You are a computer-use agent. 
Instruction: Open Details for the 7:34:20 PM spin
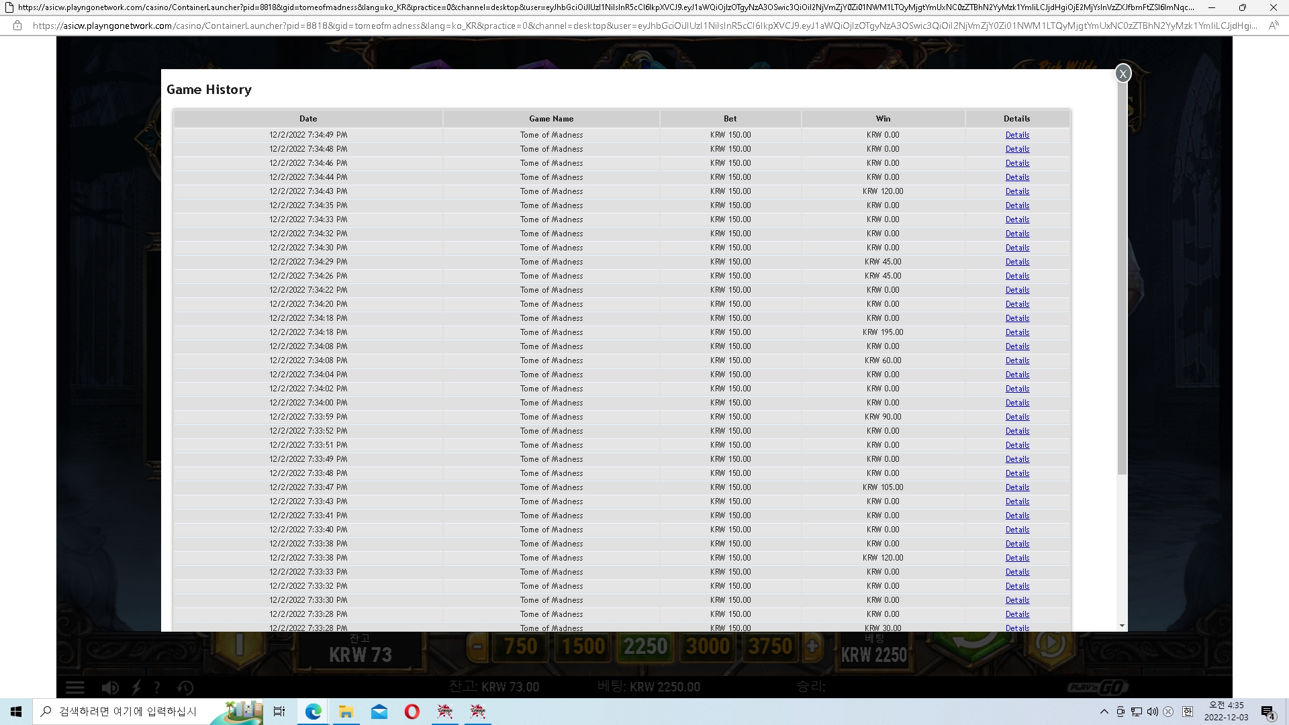[x=1017, y=304]
